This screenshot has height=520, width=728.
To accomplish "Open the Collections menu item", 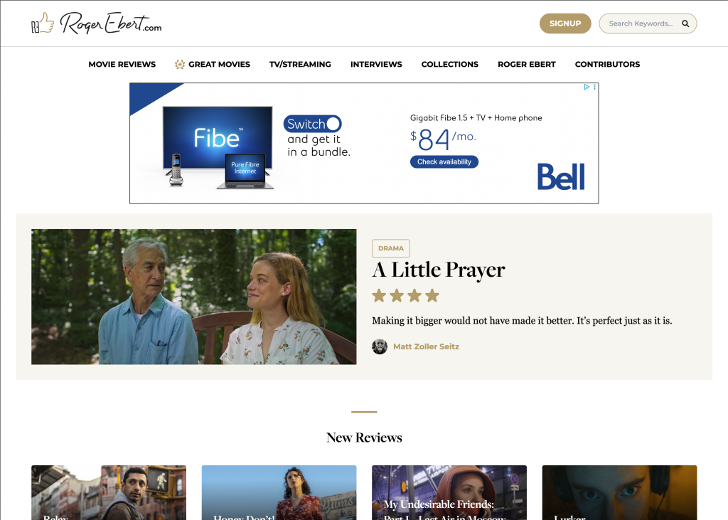I will (x=450, y=64).
